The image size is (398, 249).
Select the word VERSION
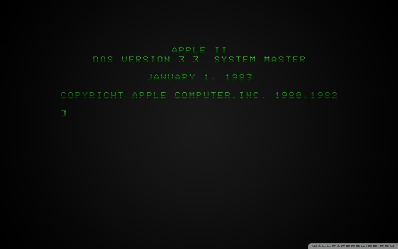tap(146, 59)
